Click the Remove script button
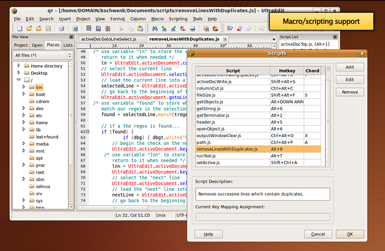 click(x=350, y=92)
